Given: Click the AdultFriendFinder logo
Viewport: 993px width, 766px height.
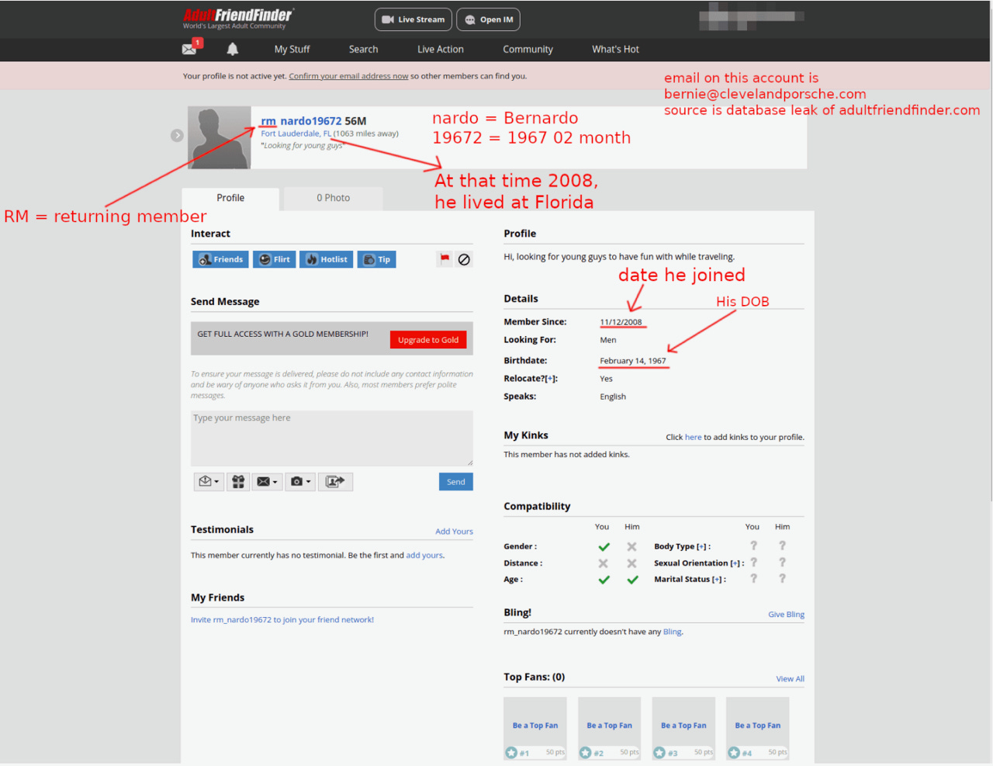Looking at the screenshot, I should (237, 19).
